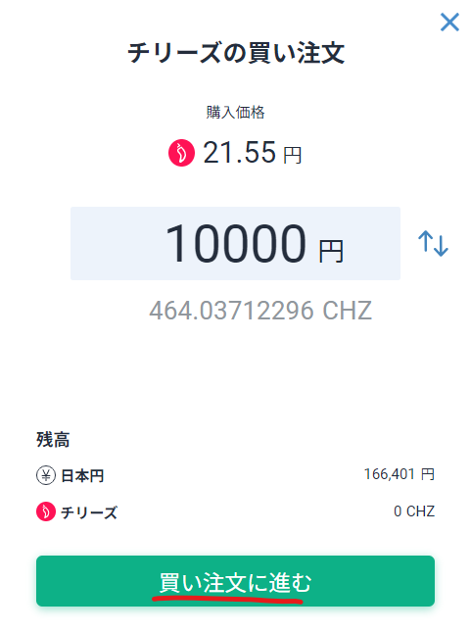Click the down arrow of swap icon

[x=442, y=245]
